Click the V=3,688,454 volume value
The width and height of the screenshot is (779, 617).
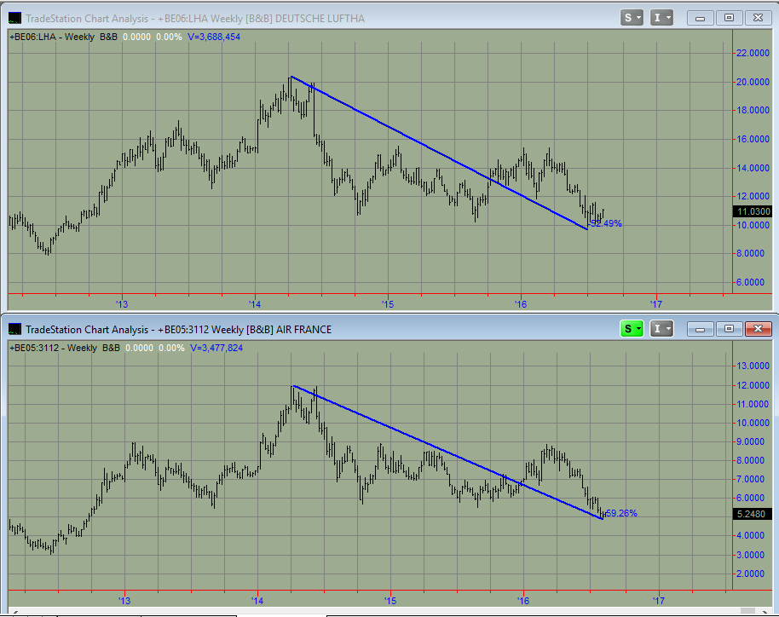coord(214,37)
